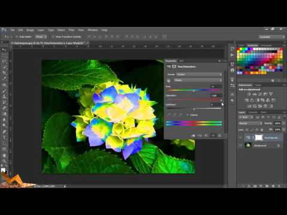Open the Group auto-select dropdown

(41, 36)
